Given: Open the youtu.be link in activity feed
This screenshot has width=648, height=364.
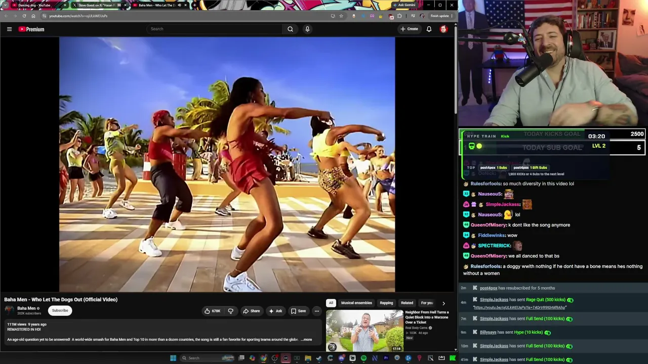Looking at the screenshot, I should point(519,307).
